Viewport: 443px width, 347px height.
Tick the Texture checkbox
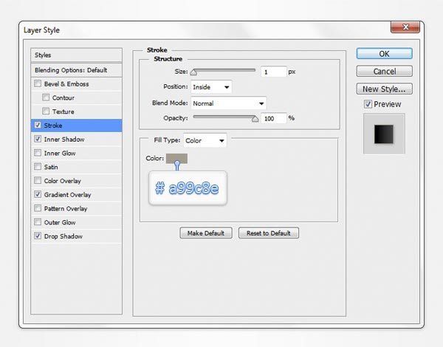(46, 111)
